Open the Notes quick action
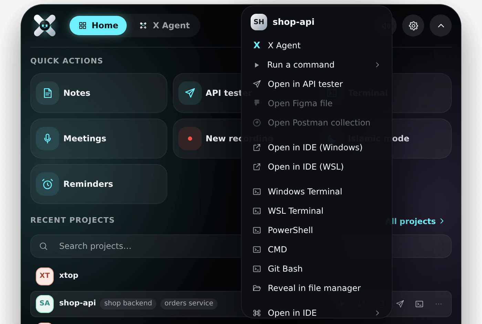Viewport: 482px width, 324px height. tap(99, 93)
